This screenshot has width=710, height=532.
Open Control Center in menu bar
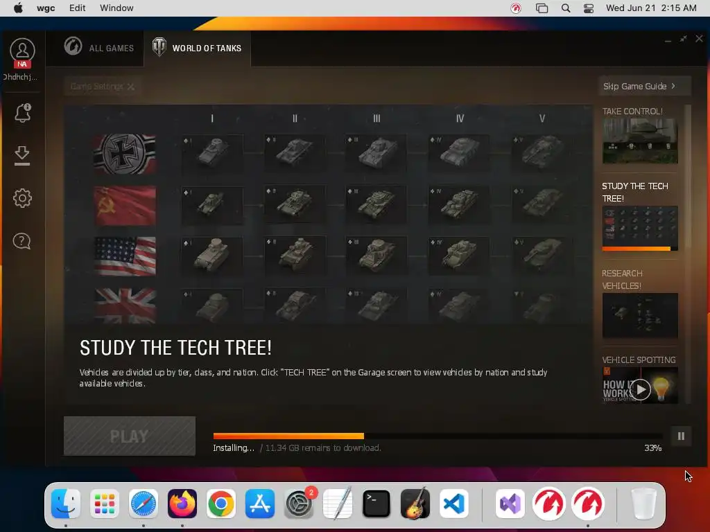point(588,8)
